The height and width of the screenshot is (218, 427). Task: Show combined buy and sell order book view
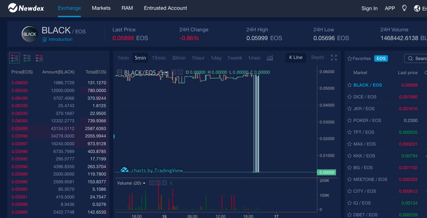14,58
